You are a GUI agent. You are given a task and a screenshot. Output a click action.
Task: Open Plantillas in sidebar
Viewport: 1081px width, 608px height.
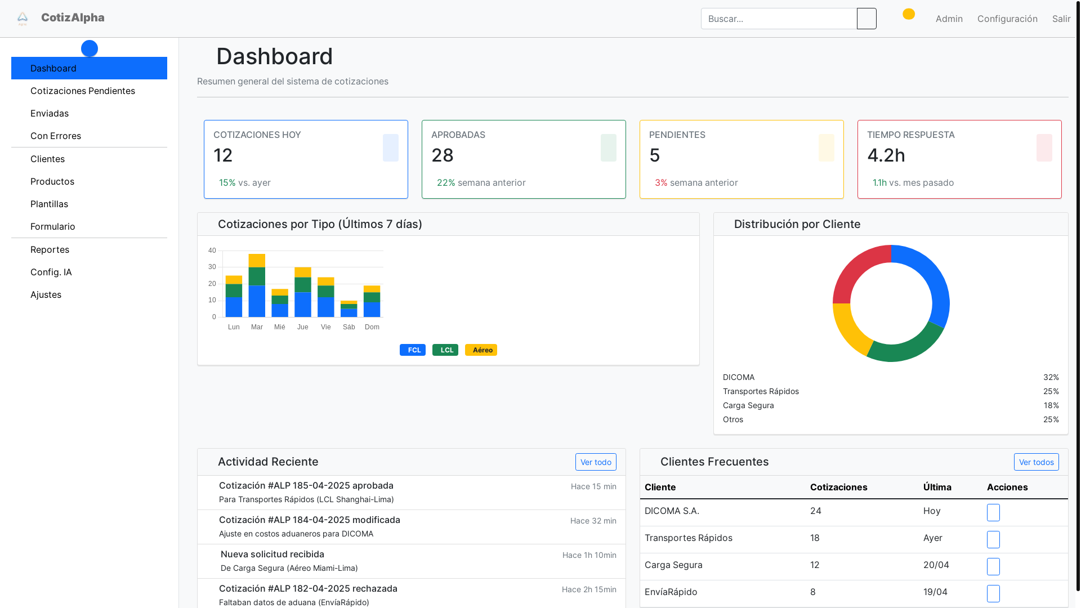tap(89, 204)
